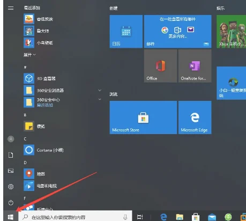This screenshot has height=221, width=246.
Task: Expand the 360安全浏览器 folder chevron
Action: click(100, 90)
